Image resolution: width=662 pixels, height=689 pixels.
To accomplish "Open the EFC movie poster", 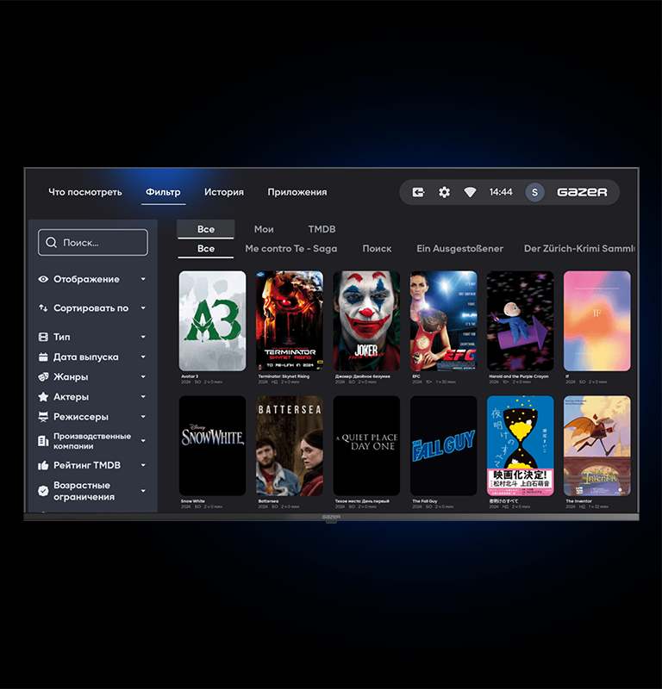I will click(443, 320).
